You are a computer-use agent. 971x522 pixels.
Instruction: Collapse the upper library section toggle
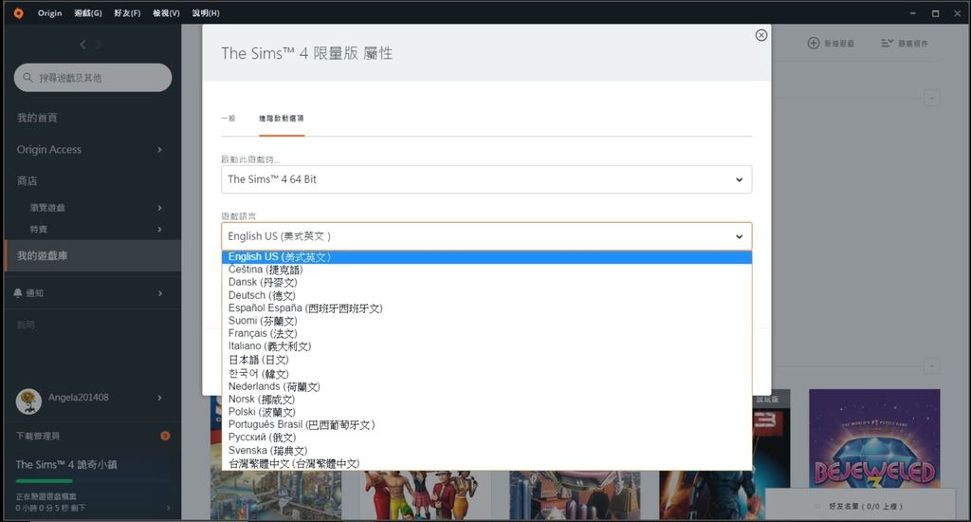931,98
